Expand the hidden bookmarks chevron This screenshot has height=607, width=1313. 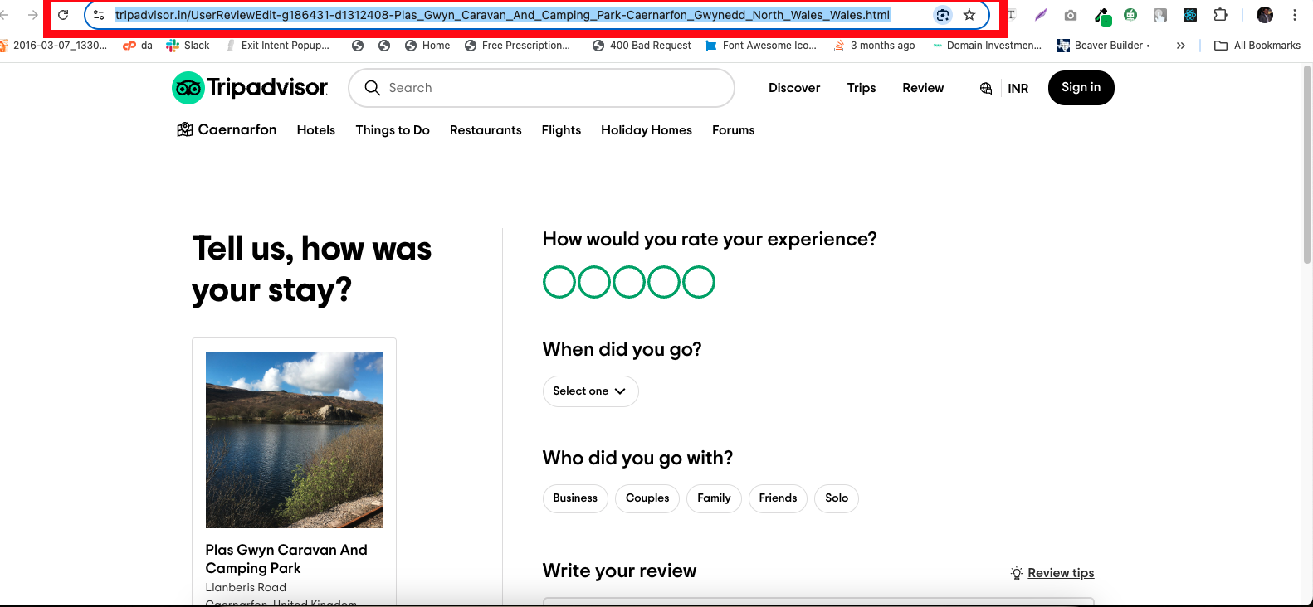(1180, 46)
